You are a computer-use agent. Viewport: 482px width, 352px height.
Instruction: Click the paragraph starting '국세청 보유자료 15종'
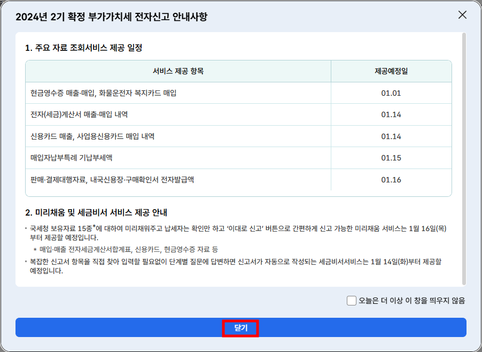pos(238,233)
